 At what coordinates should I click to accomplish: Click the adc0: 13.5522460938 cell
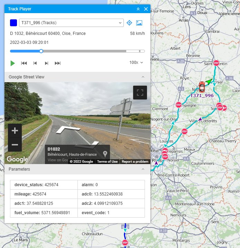click(111, 194)
